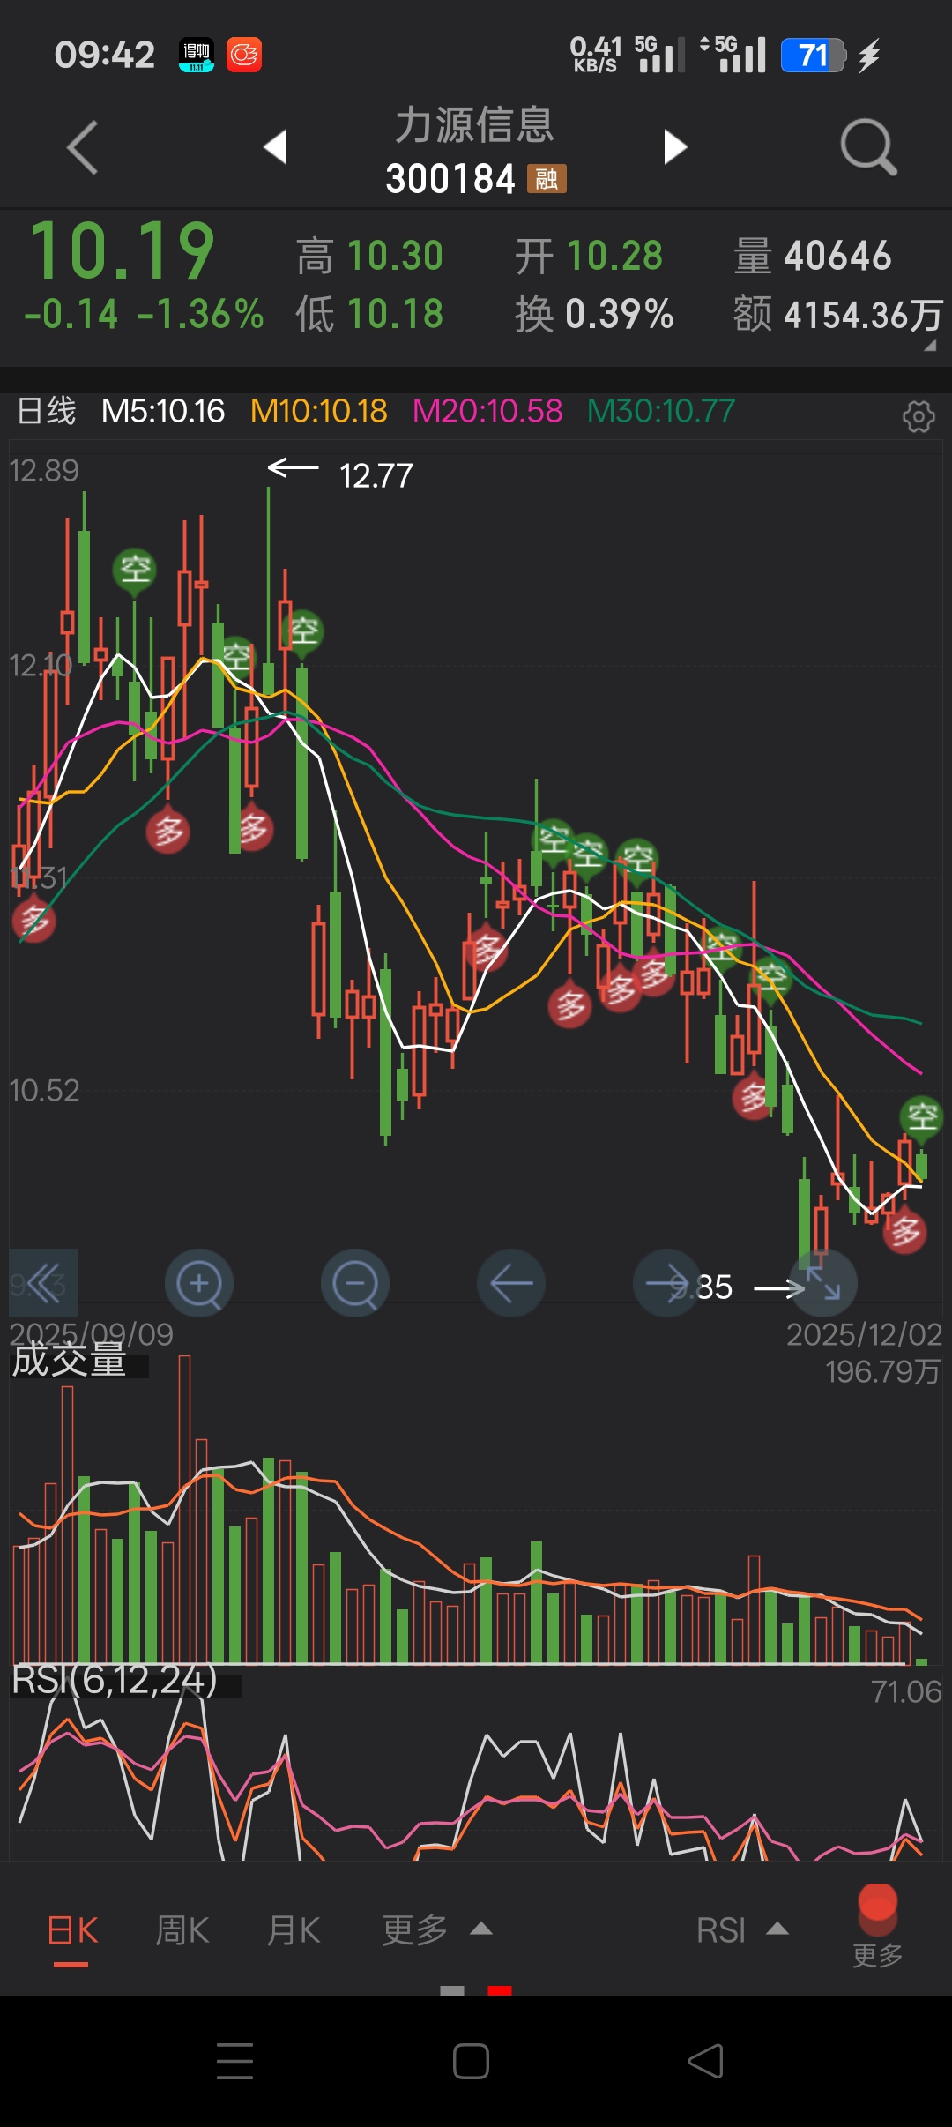Open chart settings gear icon
Viewport: 952px width, 2127px height.
coord(919,415)
